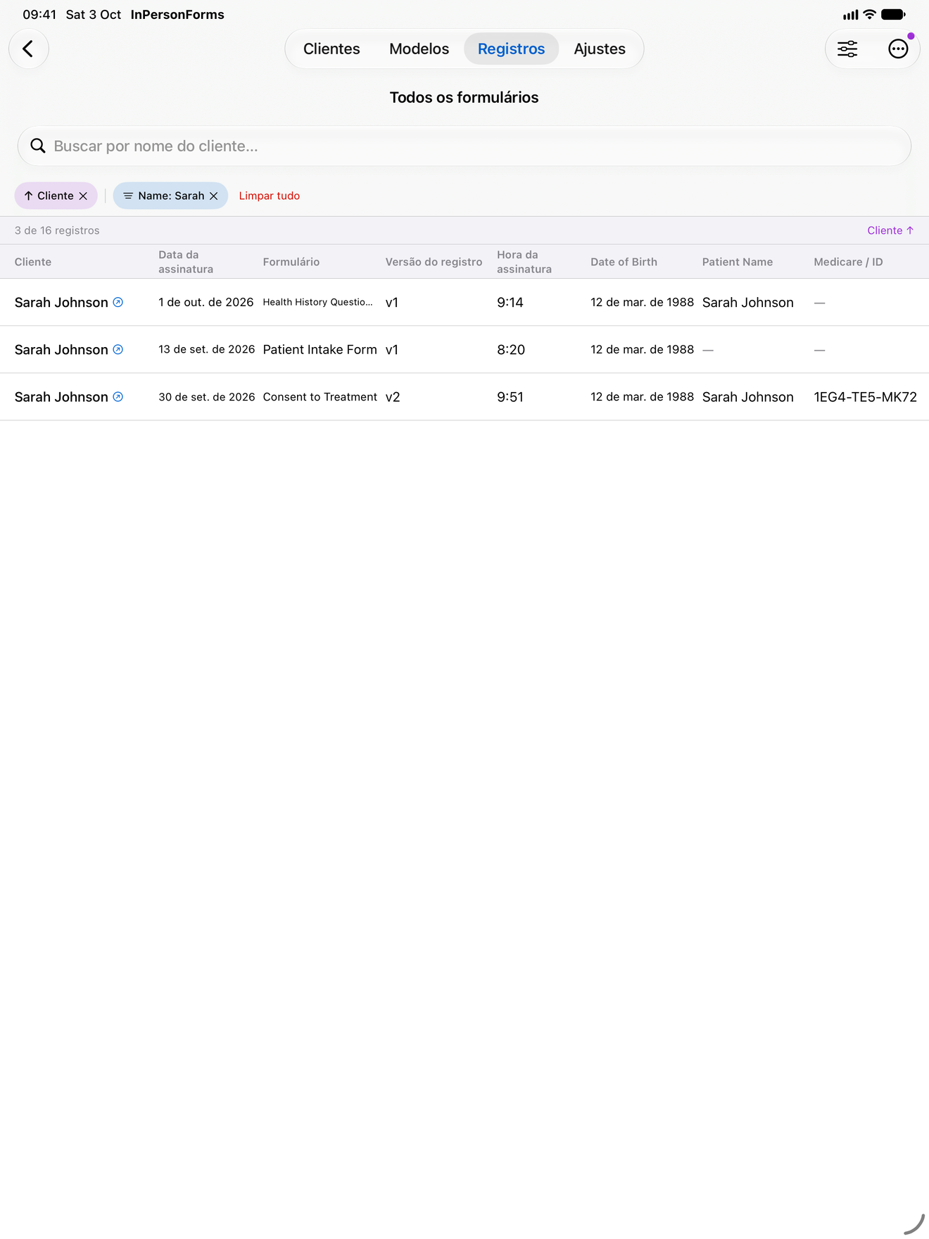Click the 3 de 16 registros count
Screen dimensions: 929x1239
[x=57, y=230]
